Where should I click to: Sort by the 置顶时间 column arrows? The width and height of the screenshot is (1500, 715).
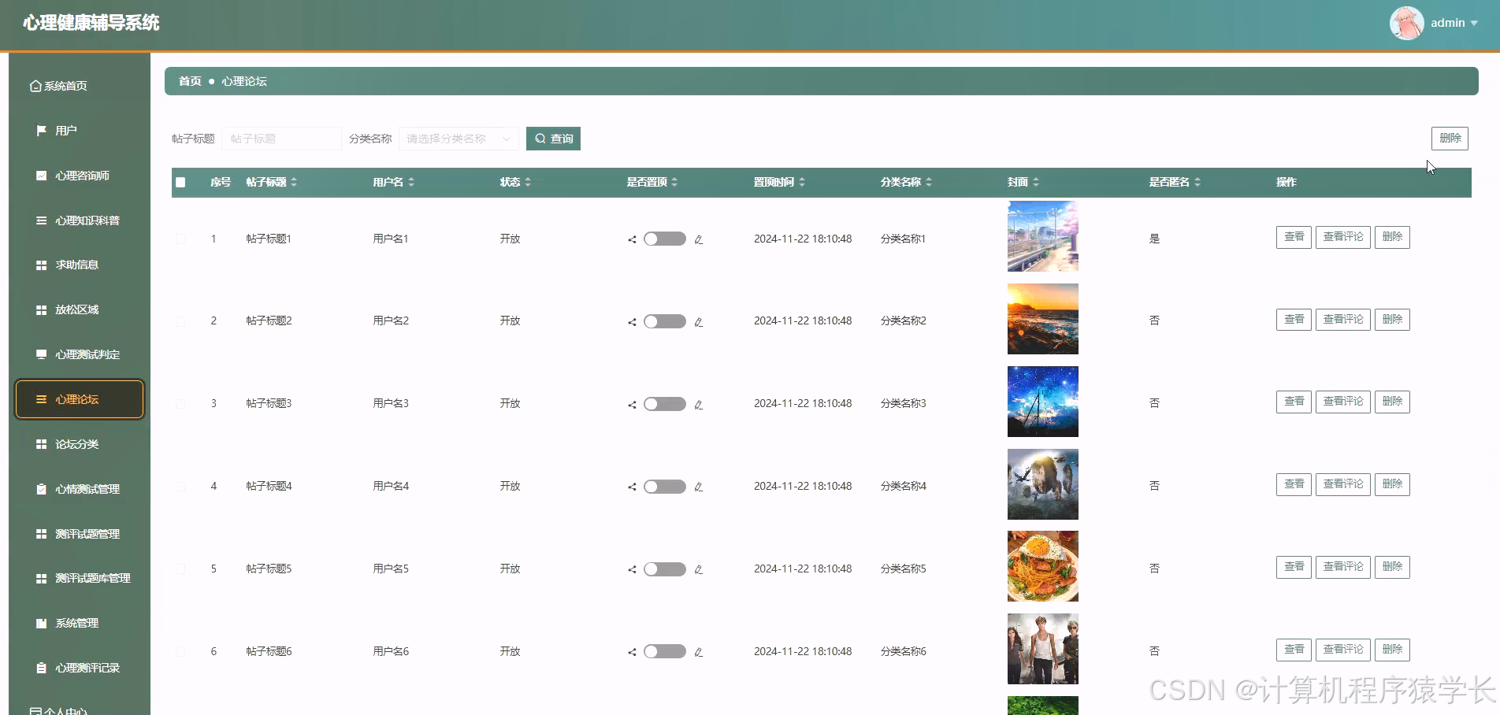[x=802, y=182]
